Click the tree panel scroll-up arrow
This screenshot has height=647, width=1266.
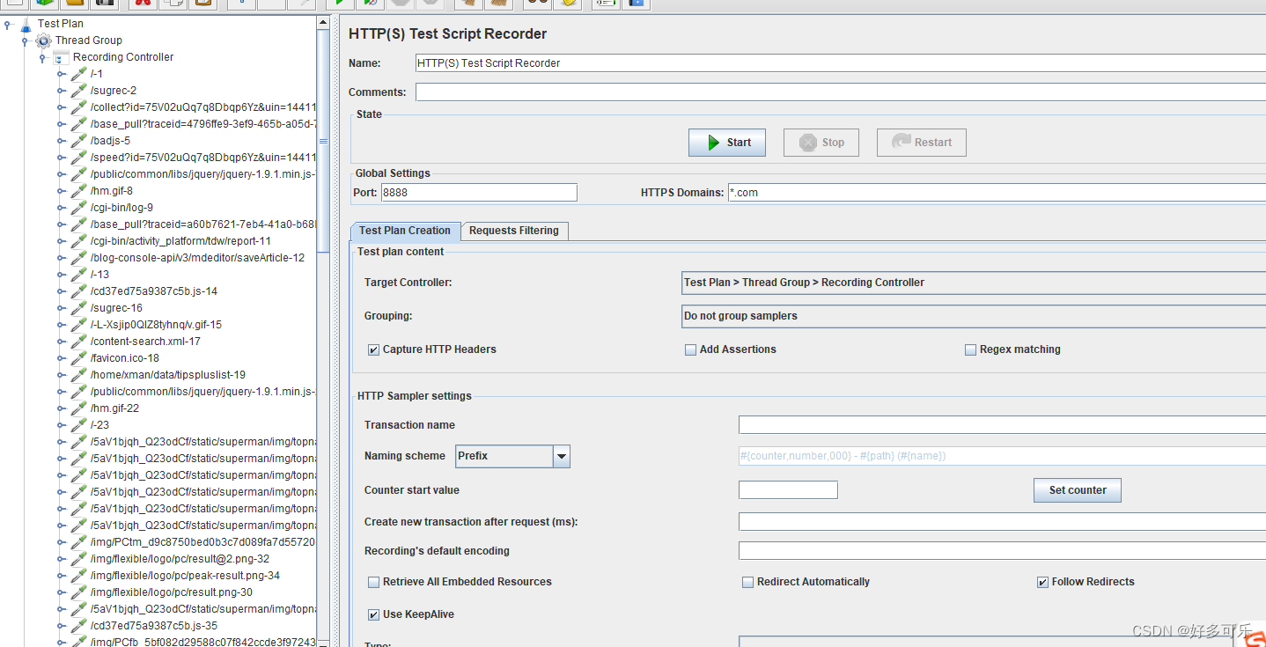pyautogui.click(x=323, y=24)
